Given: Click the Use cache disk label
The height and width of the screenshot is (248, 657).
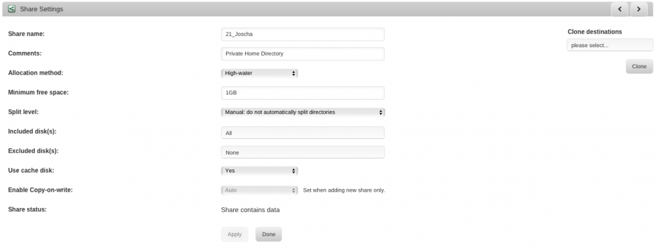Looking at the screenshot, I should click(x=31, y=170).
